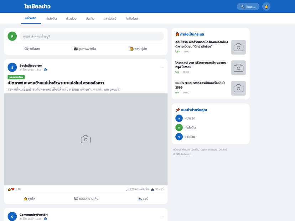This screenshot has height=221, width=295.
Task: Open the สะพานข้ามแม่น้ำเจ้าพระยา headline
Action: click(x=56, y=83)
